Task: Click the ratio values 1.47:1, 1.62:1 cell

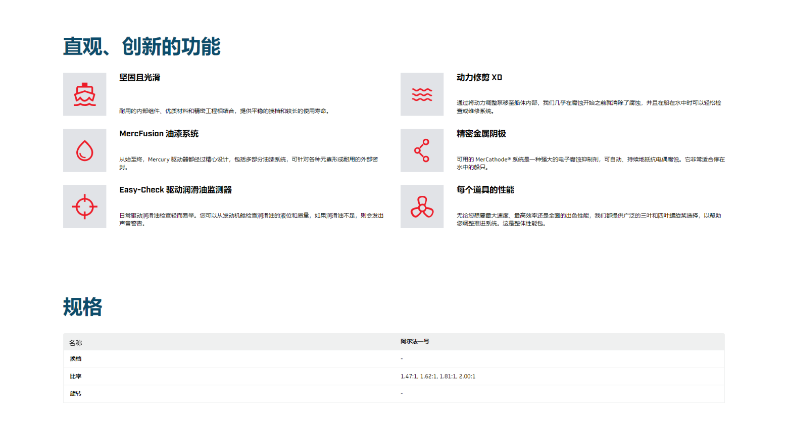Action: pyautogui.click(x=437, y=377)
